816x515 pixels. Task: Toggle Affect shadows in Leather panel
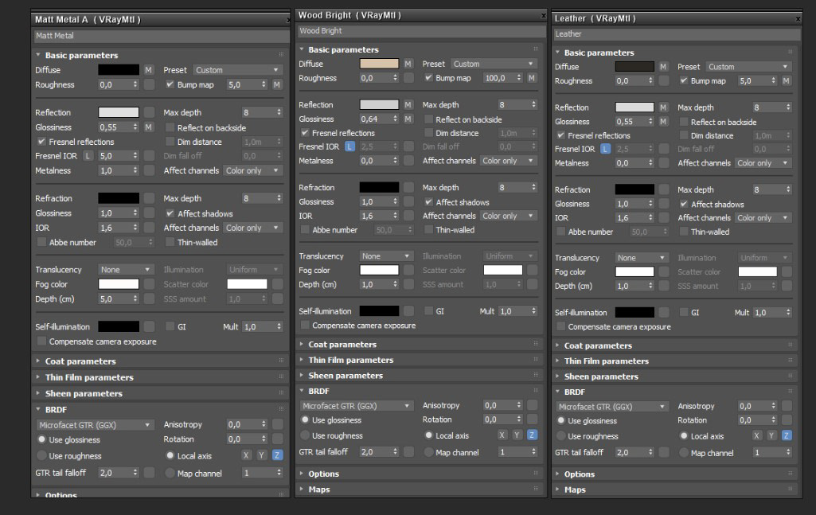coord(684,204)
